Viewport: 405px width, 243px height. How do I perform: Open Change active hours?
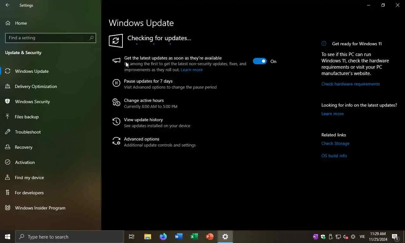click(144, 100)
